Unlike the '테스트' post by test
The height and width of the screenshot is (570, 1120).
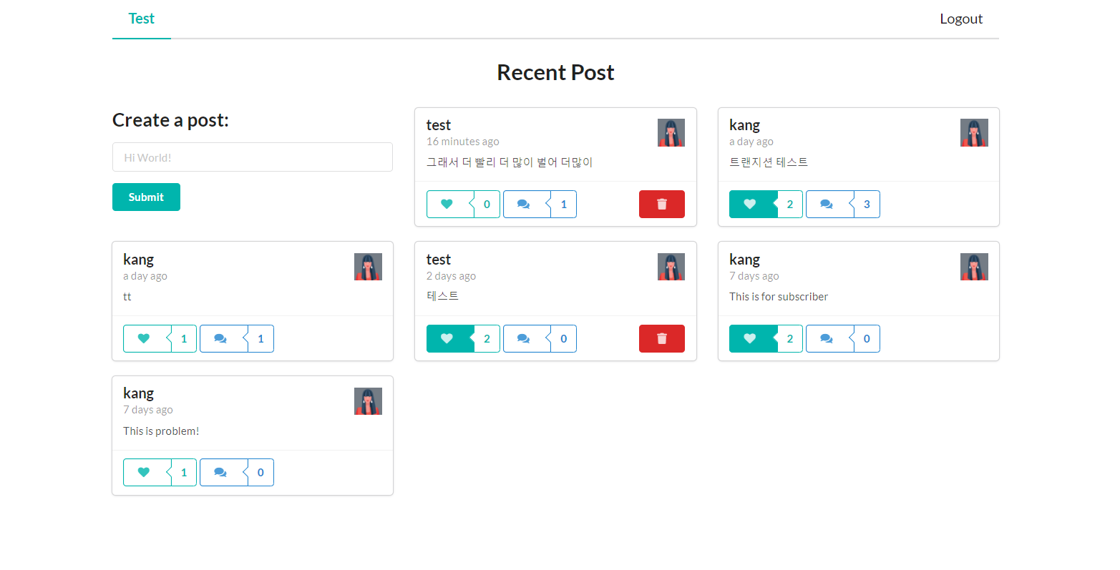click(x=448, y=338)
